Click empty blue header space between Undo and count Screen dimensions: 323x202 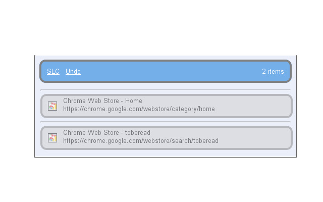[172, 72]
